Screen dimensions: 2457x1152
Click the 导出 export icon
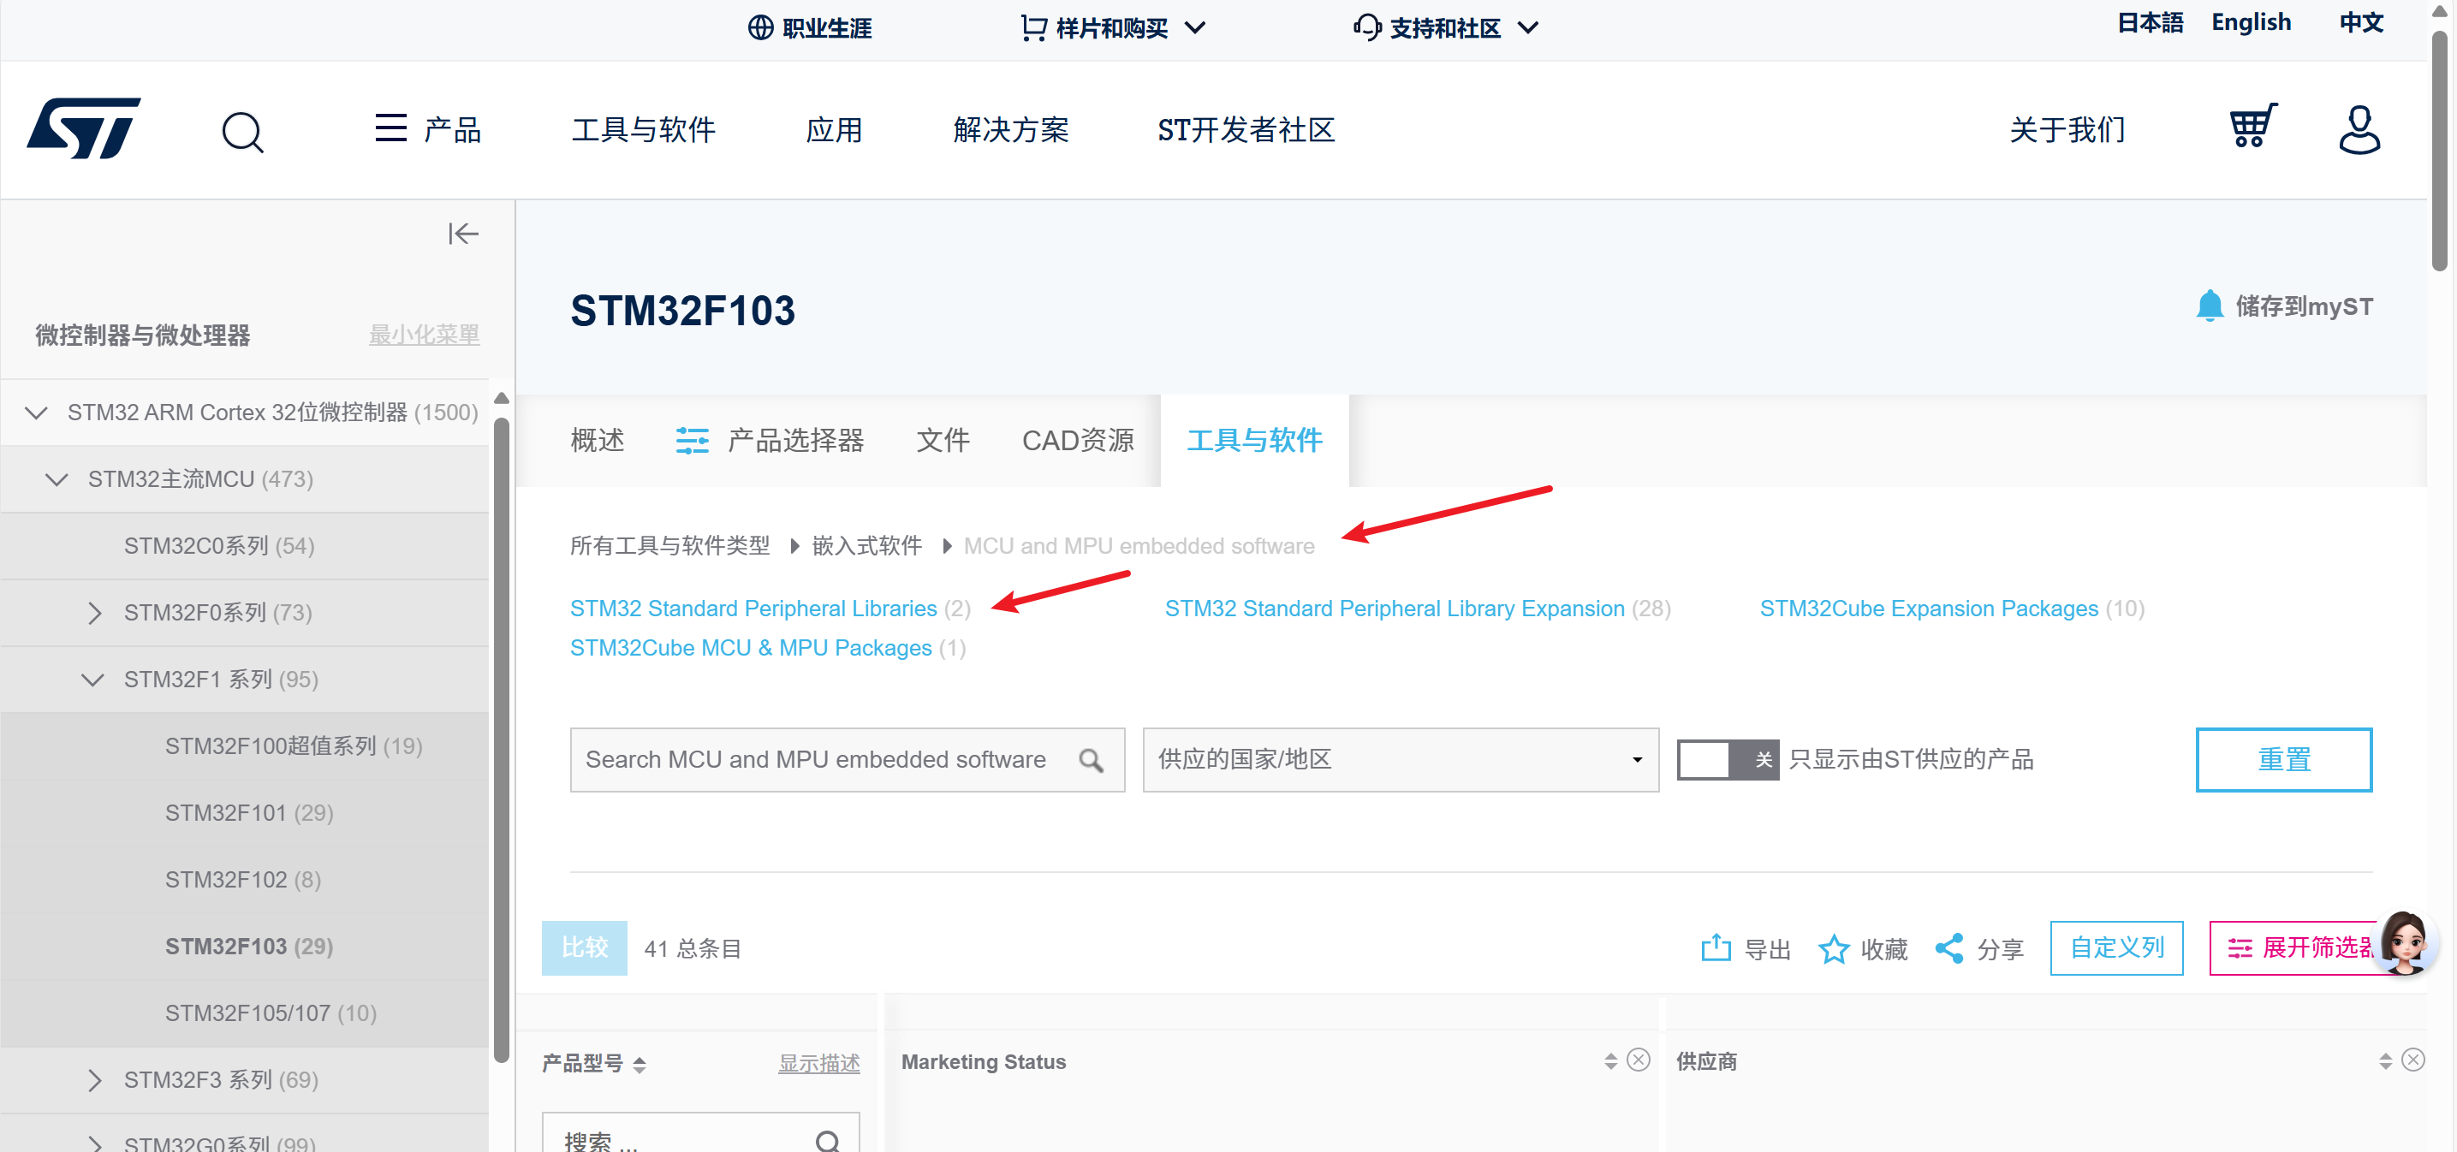1716,948
